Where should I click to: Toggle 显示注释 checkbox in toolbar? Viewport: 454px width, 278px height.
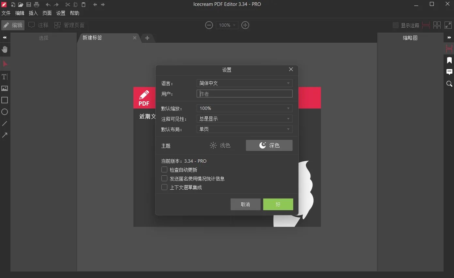(x=396, y=25)
